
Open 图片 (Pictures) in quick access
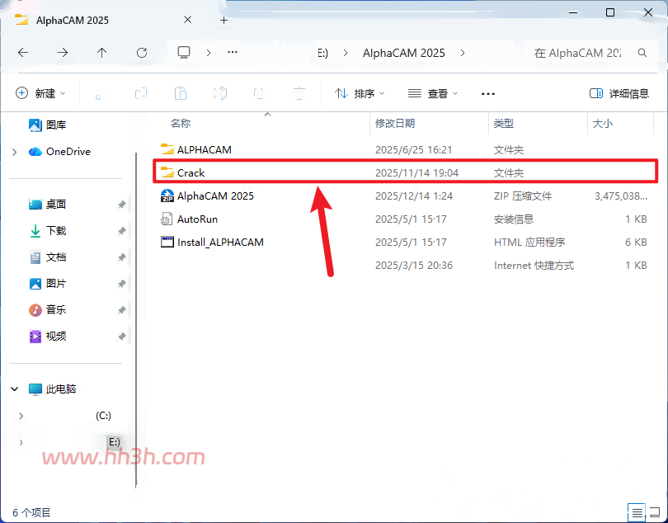tap(48, 284)
